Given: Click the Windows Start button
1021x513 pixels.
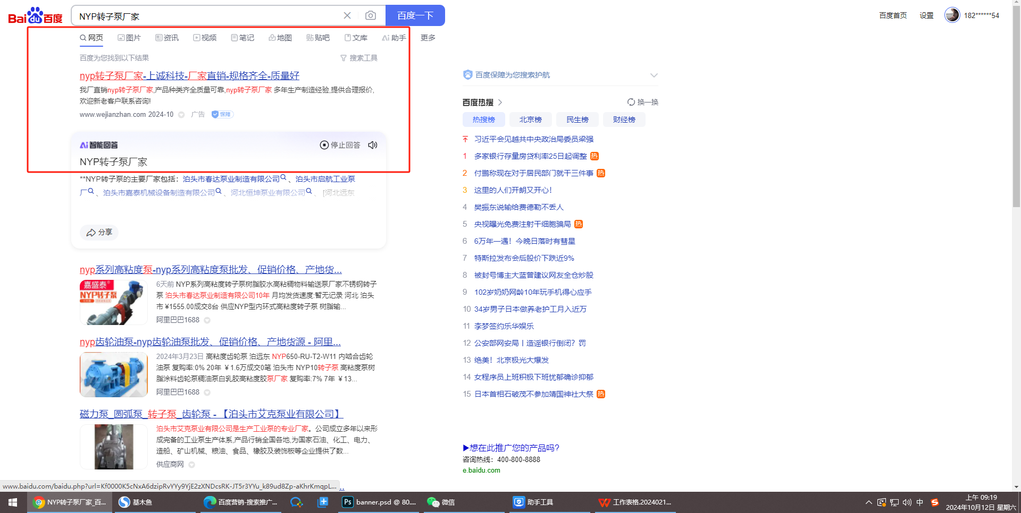Looking at the screenshot, I should pyautogui.click(x=13, y=502).
